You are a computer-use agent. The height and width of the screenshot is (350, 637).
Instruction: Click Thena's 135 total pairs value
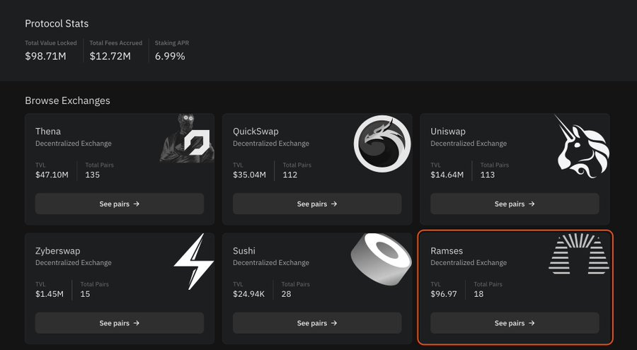(x=92, y=175)
